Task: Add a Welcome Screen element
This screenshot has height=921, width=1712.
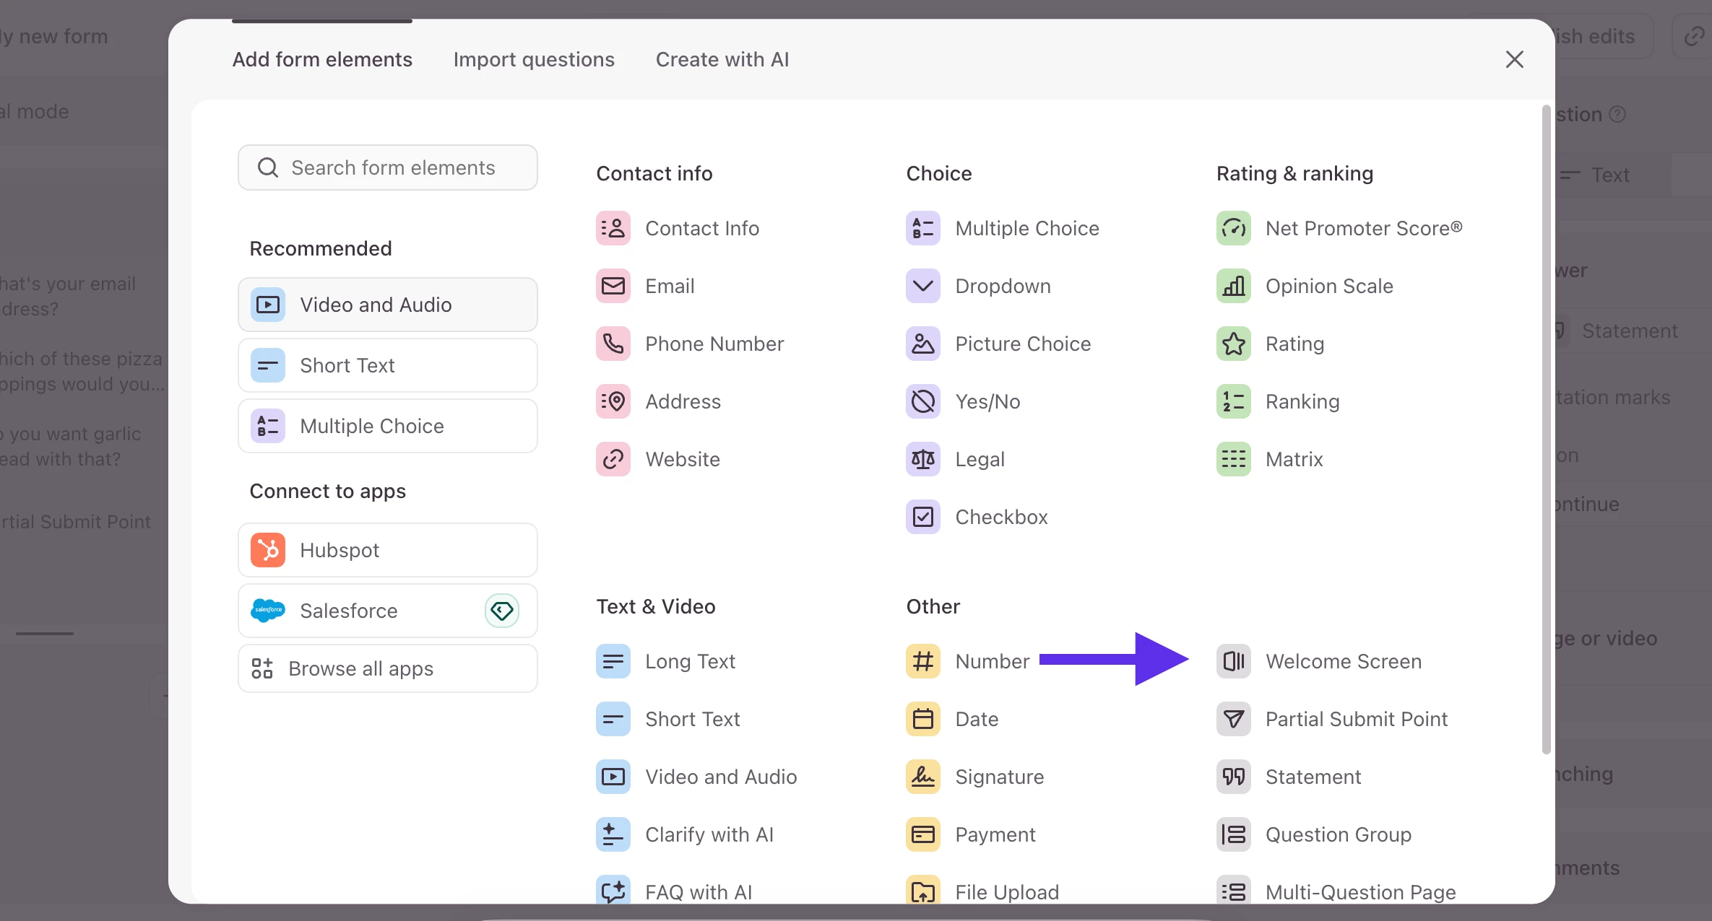Action: pos(1343,661)
